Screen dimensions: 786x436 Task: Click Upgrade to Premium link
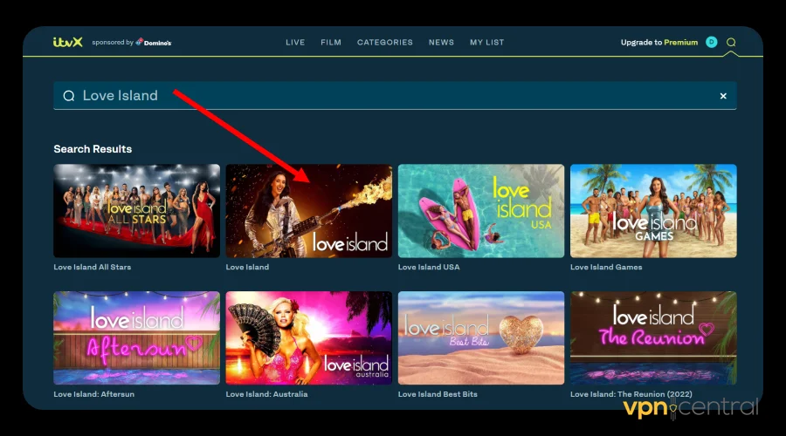[x=658, y=43]
